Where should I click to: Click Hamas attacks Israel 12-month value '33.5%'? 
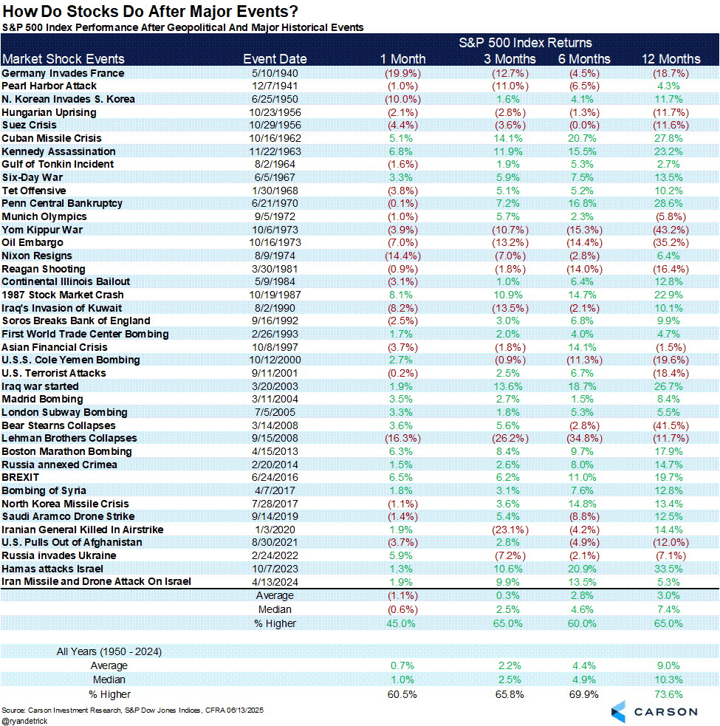(668, 569)
